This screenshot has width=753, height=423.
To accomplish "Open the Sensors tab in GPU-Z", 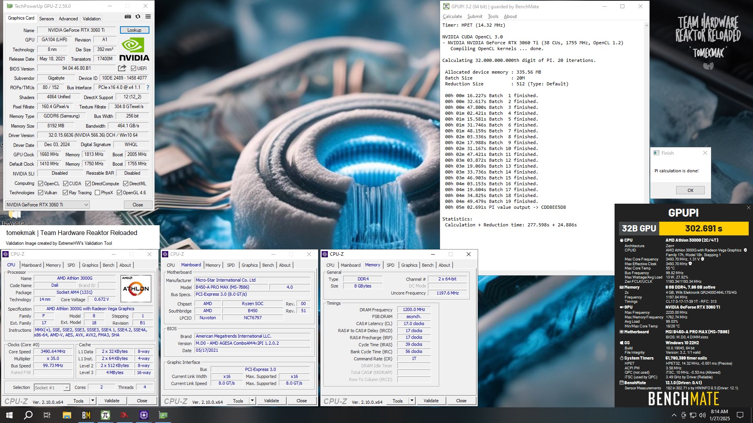I will [x=46, y=18].
